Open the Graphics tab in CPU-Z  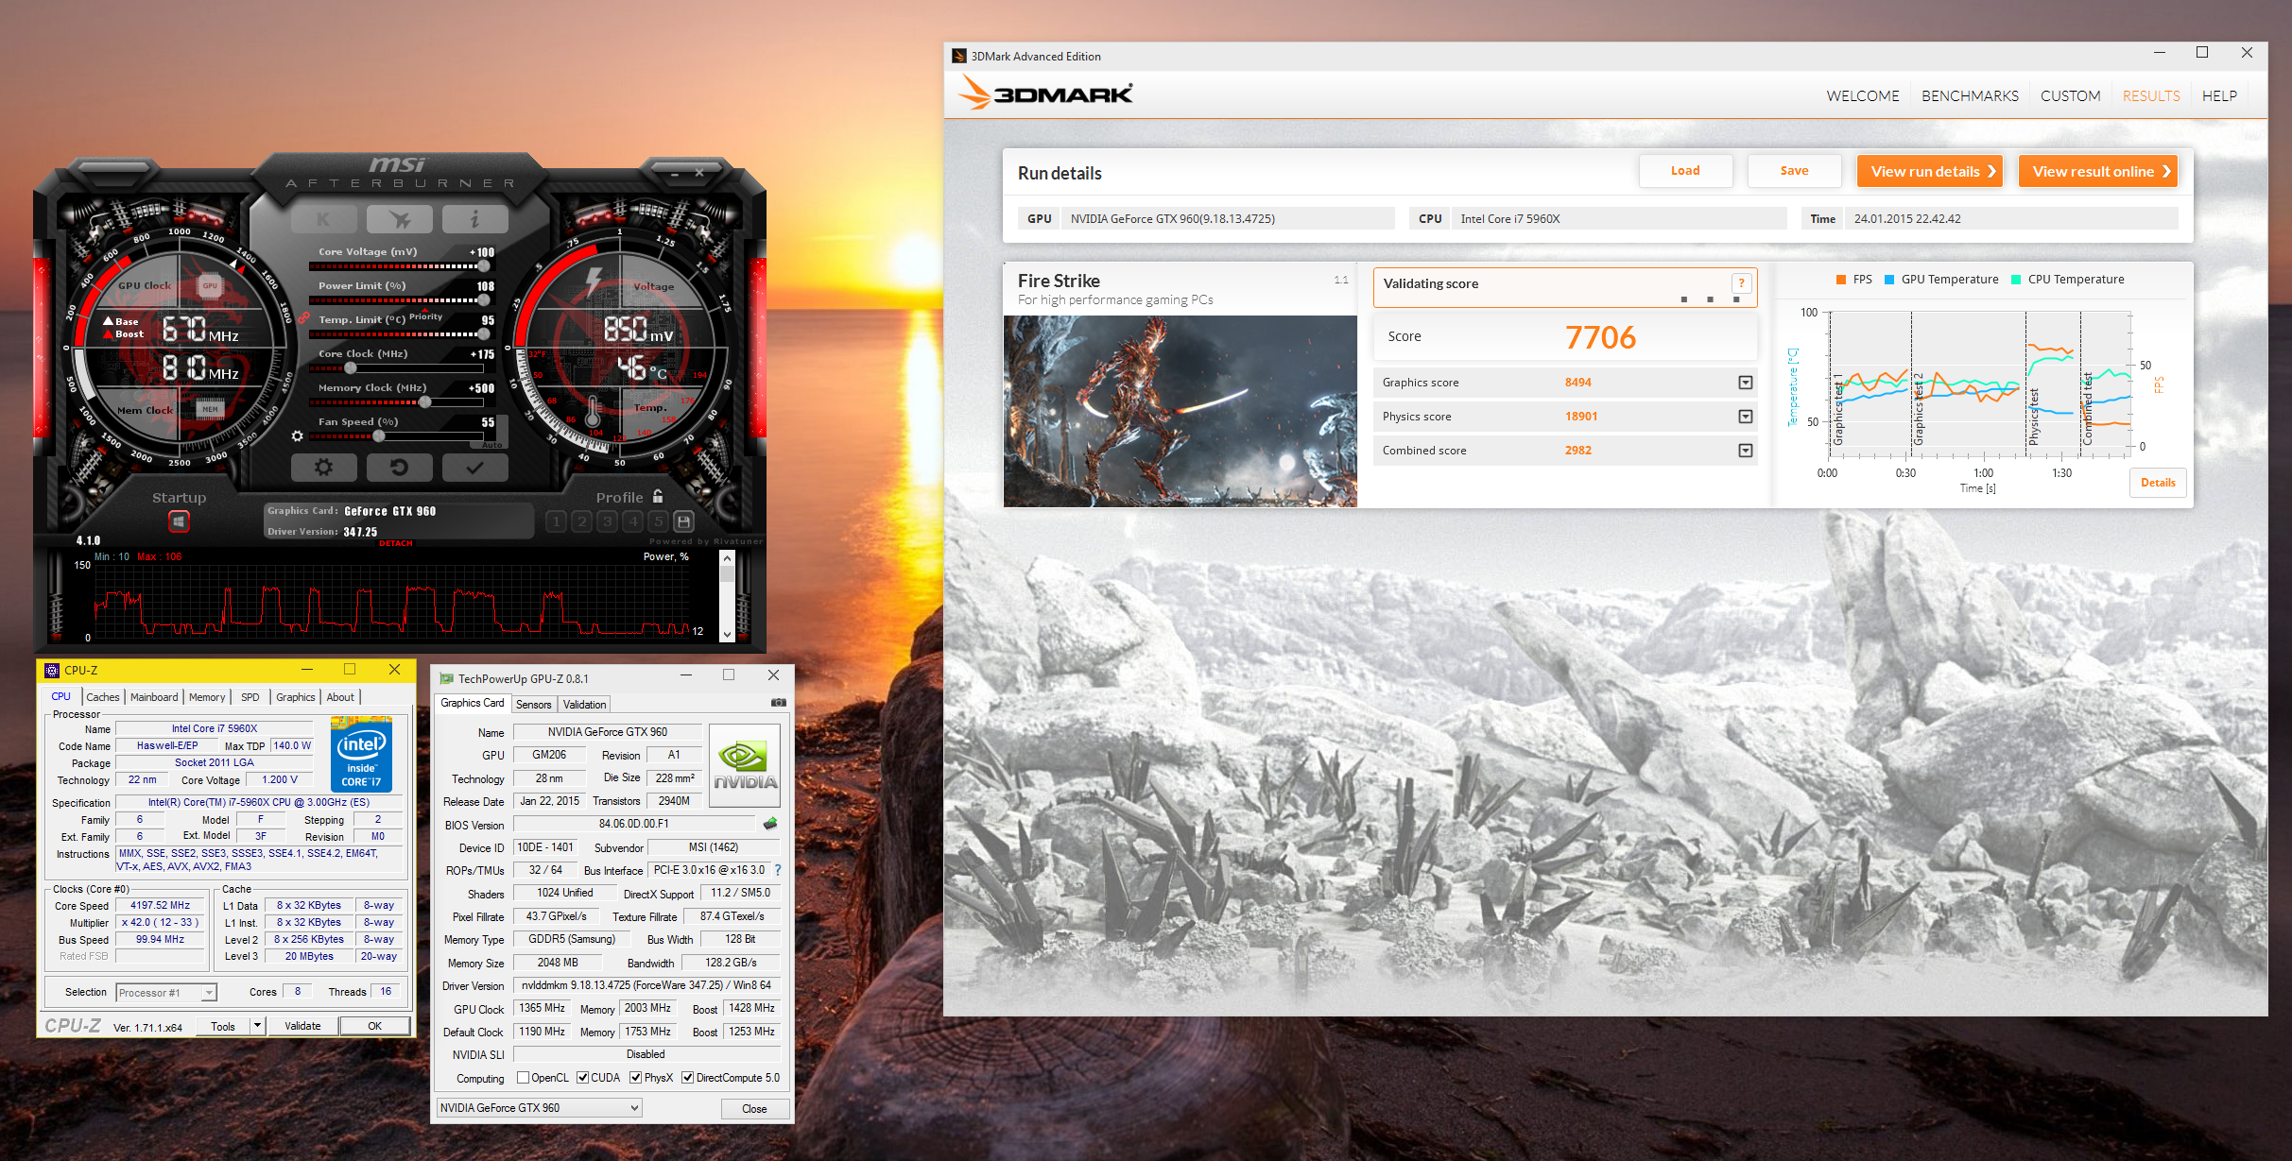point(296,697)
